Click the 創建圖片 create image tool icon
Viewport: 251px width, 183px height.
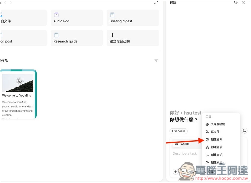coord(207,139)
